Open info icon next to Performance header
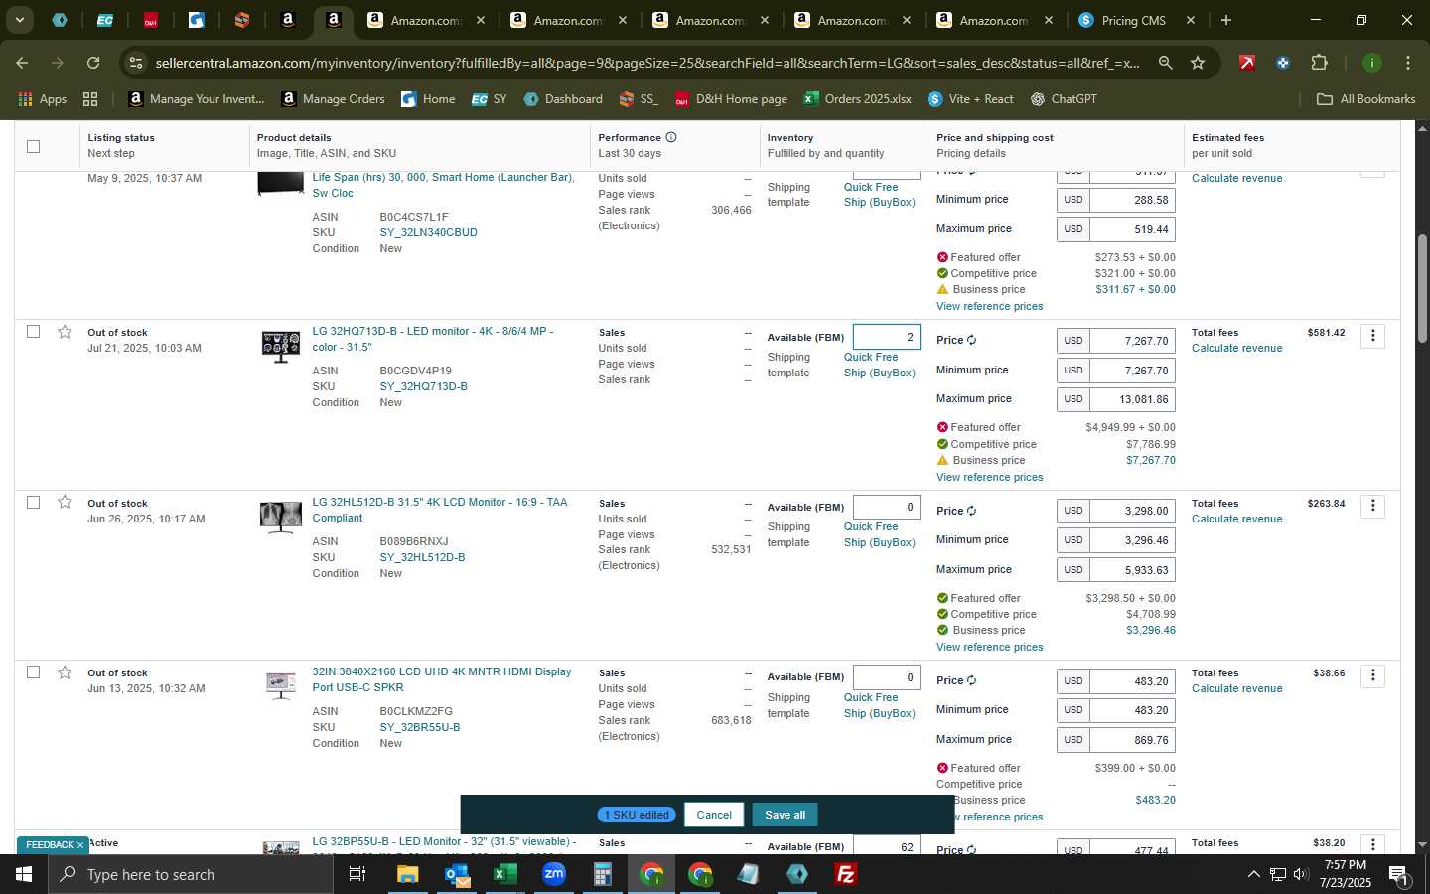 coord(671,137)
